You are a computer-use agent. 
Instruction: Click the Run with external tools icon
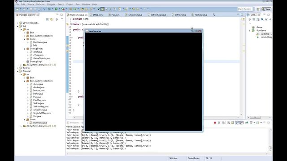coord(63,9)
